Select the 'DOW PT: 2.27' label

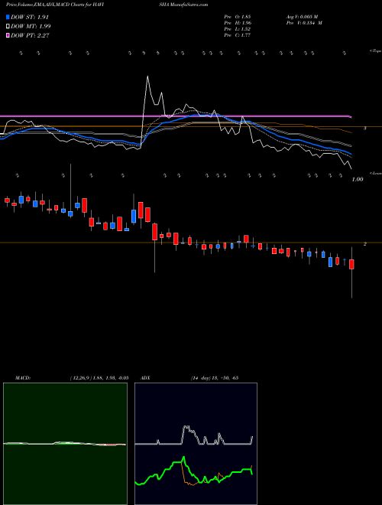30,35
